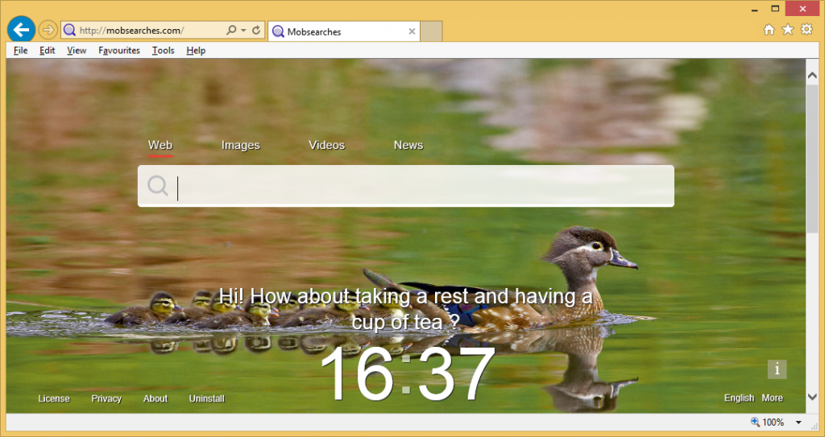
Task: Close the Mobsearches tab
Action: coord(412,31)
